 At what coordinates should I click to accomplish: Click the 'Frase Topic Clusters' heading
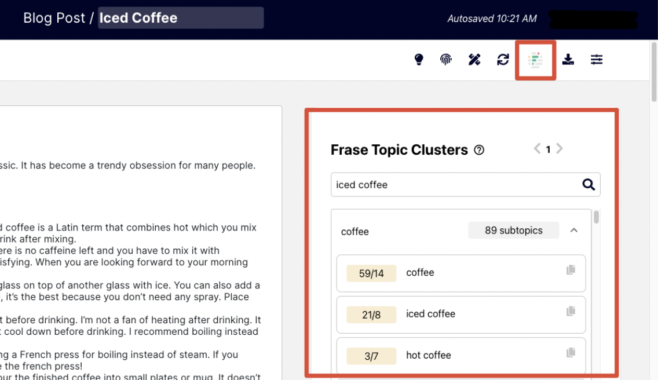(x=399, y=150)
